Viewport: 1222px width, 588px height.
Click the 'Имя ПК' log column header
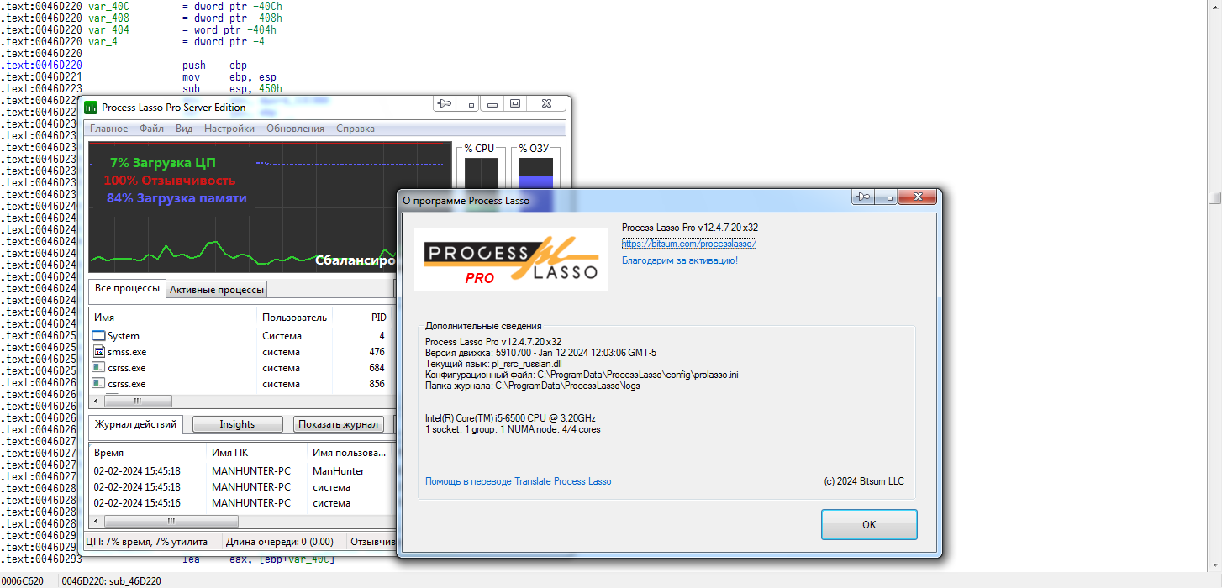pos(256,452)
